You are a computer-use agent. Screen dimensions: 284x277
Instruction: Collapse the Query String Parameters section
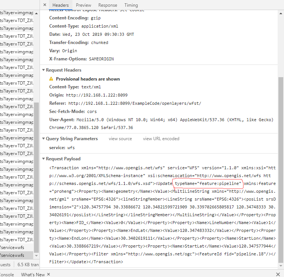[x=44, y=139]
